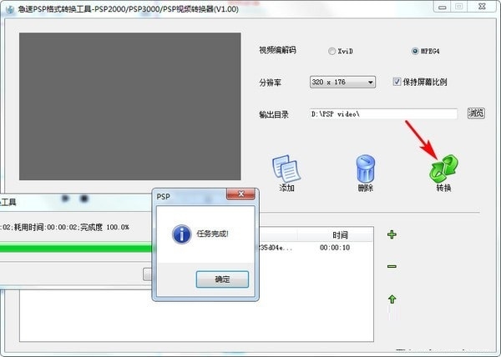
Task: Click the green conversion progress bar
Action: 76,248
